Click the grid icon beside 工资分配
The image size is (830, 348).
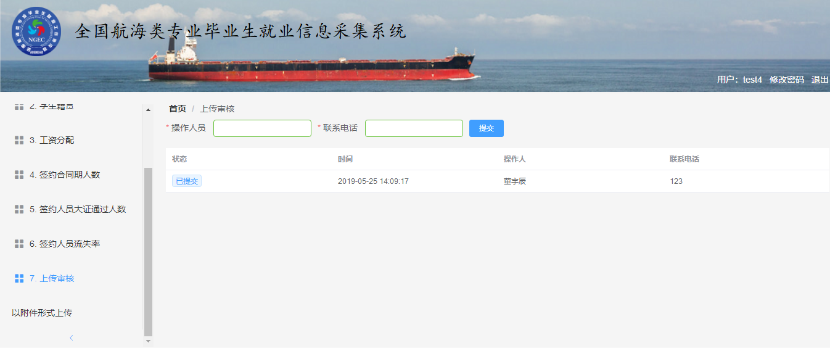click(x=19, y=140)
